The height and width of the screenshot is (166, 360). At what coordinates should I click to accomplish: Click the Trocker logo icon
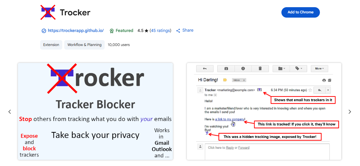coord(48,12)
